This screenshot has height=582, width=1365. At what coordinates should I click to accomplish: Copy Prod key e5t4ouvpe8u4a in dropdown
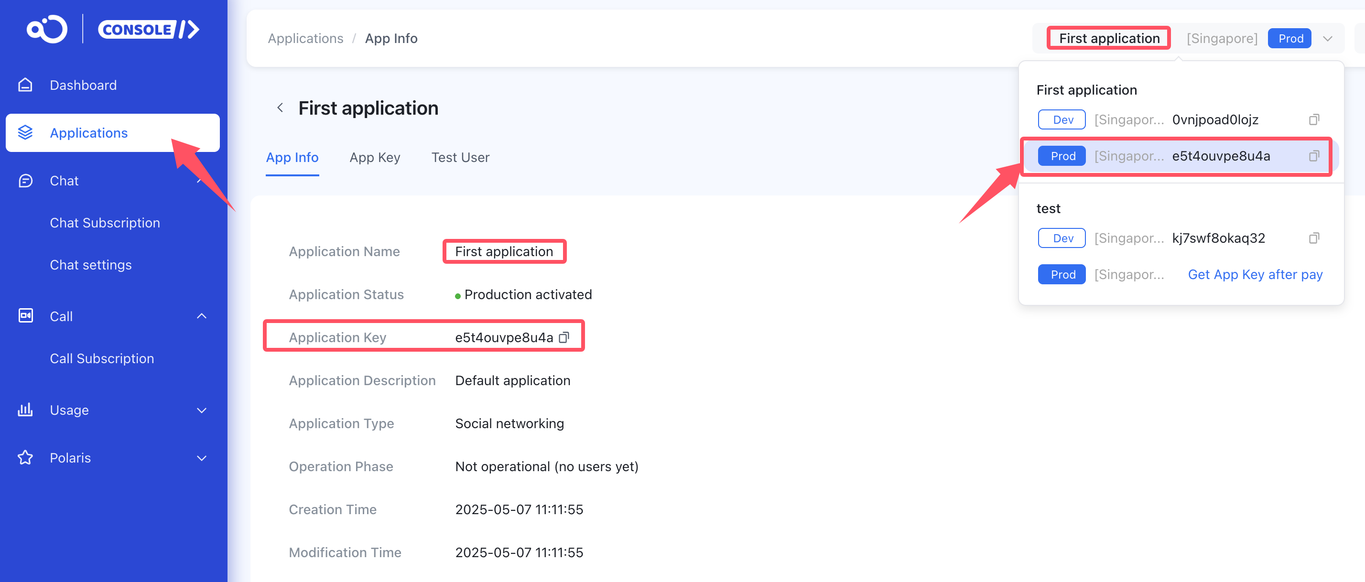pos(1313,156)
